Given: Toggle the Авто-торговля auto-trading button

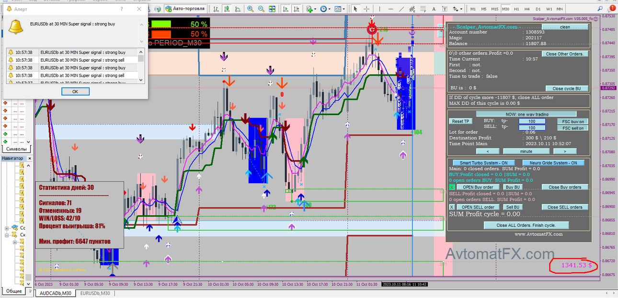Looking at the screenshot, I should click(184, 9).
